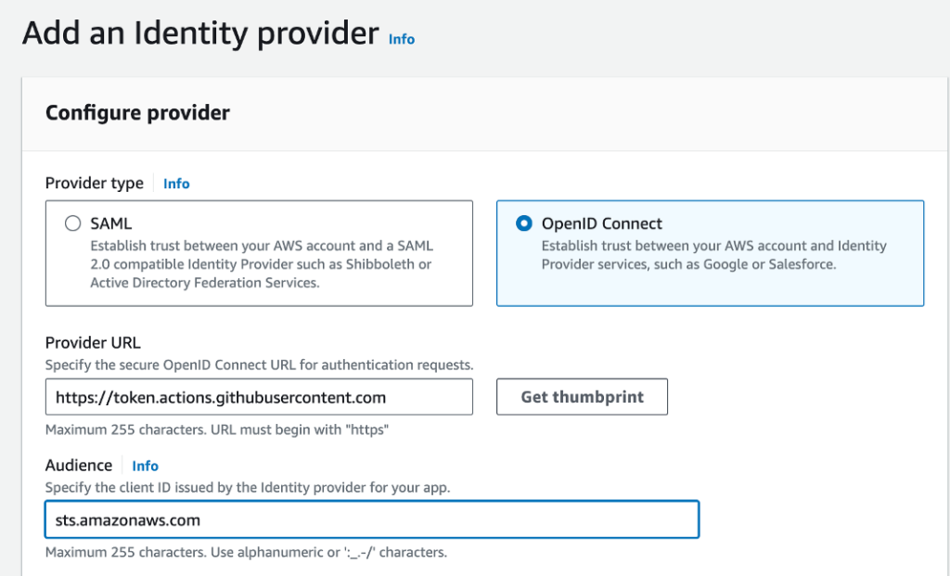Click the SAML card description text
The image size is (950, 576).
(262, 264)
